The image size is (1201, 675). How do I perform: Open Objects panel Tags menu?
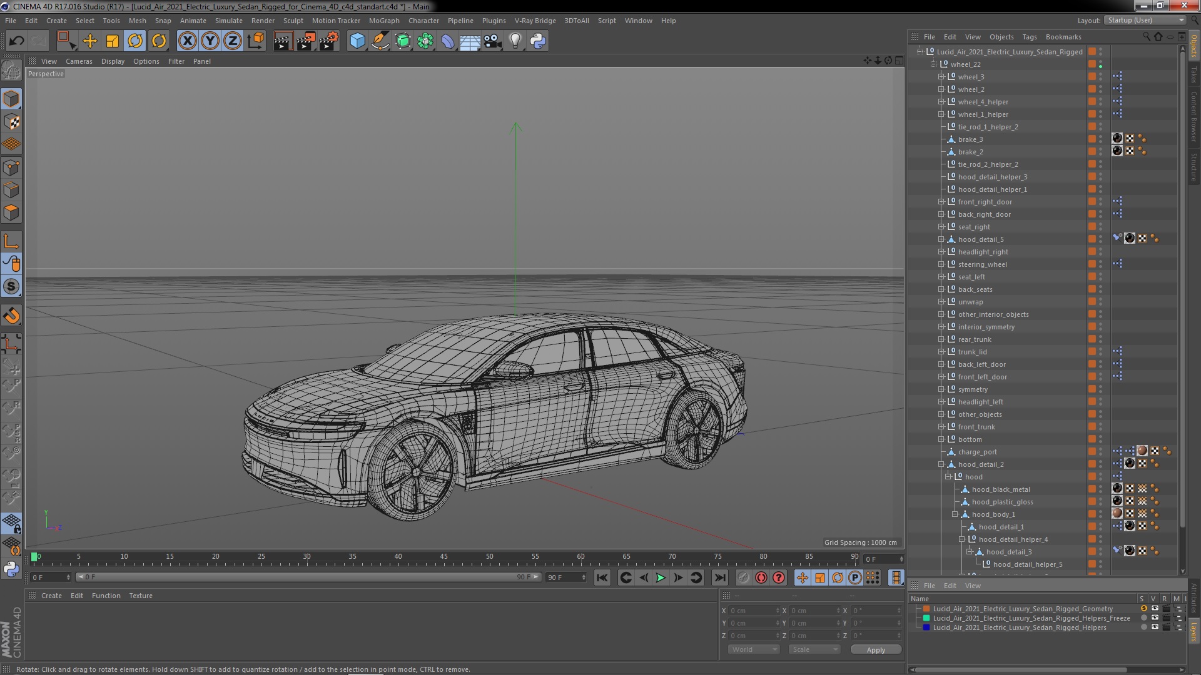pos(1029,37)
